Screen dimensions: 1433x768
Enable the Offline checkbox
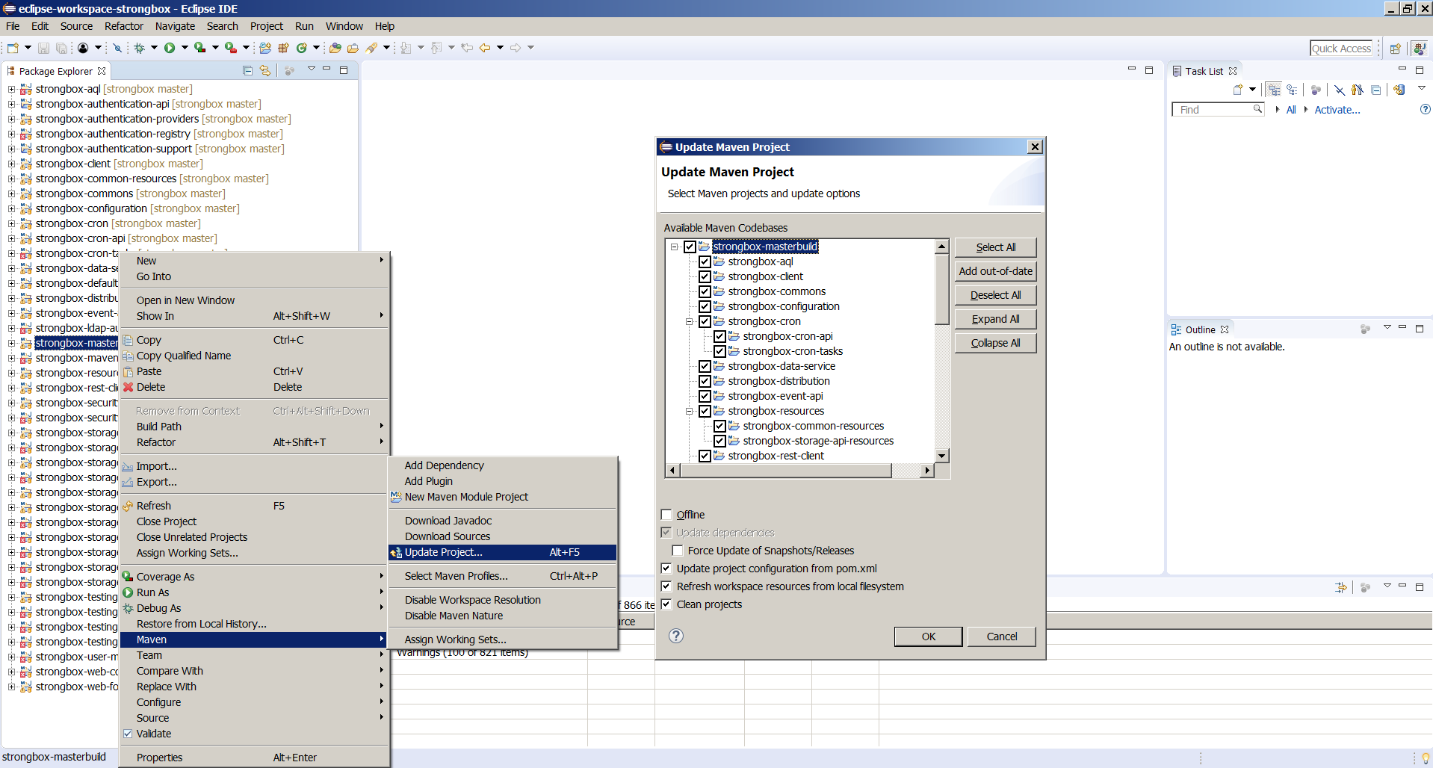[x=666, y=515]
